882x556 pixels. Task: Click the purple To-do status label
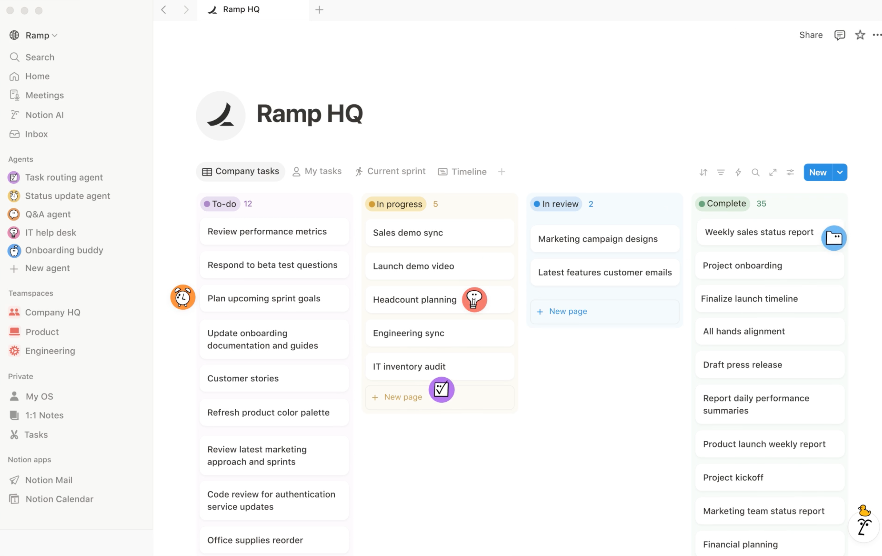(x=220, y=204)
